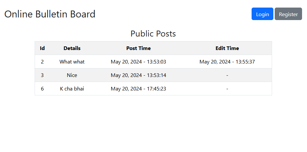Viewport: 307px width, 152px height.
Task: Click the "K cha bhai" post details
Action: 72,89
